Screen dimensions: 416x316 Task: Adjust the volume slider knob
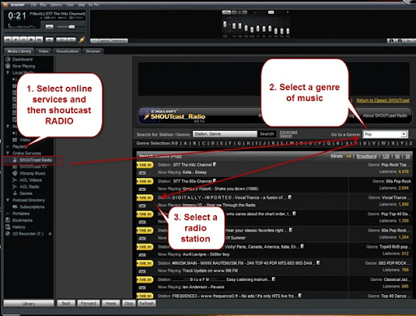pyautogui.click(x=71, y=27)
